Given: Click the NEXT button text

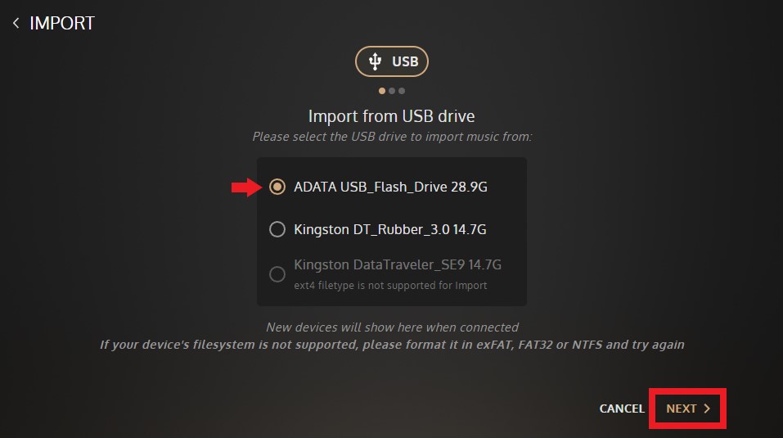Looking at the screenshot, I should point(681,409).
